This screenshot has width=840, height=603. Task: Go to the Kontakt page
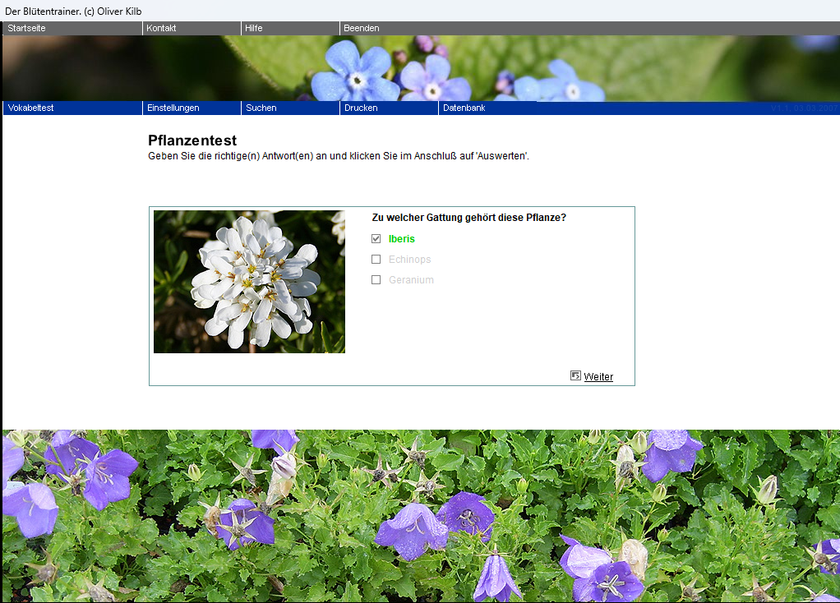coord(162,28)
